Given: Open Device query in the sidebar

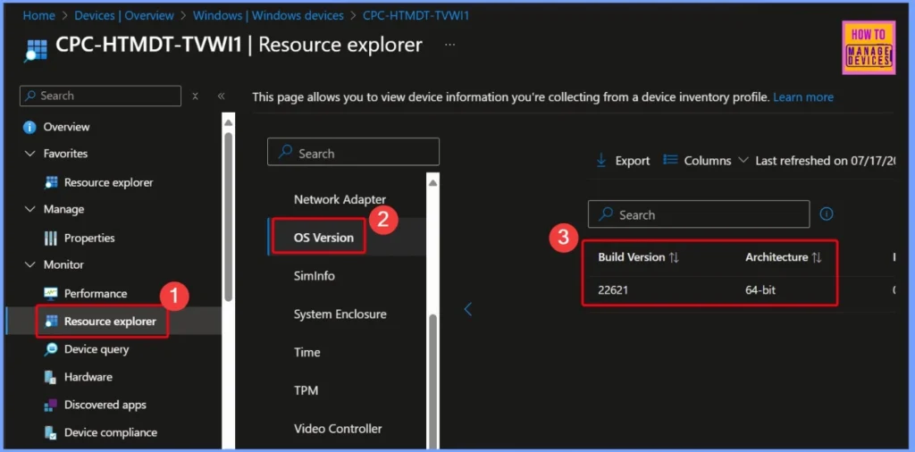Looking at the screenshot, I should (97, 349).
